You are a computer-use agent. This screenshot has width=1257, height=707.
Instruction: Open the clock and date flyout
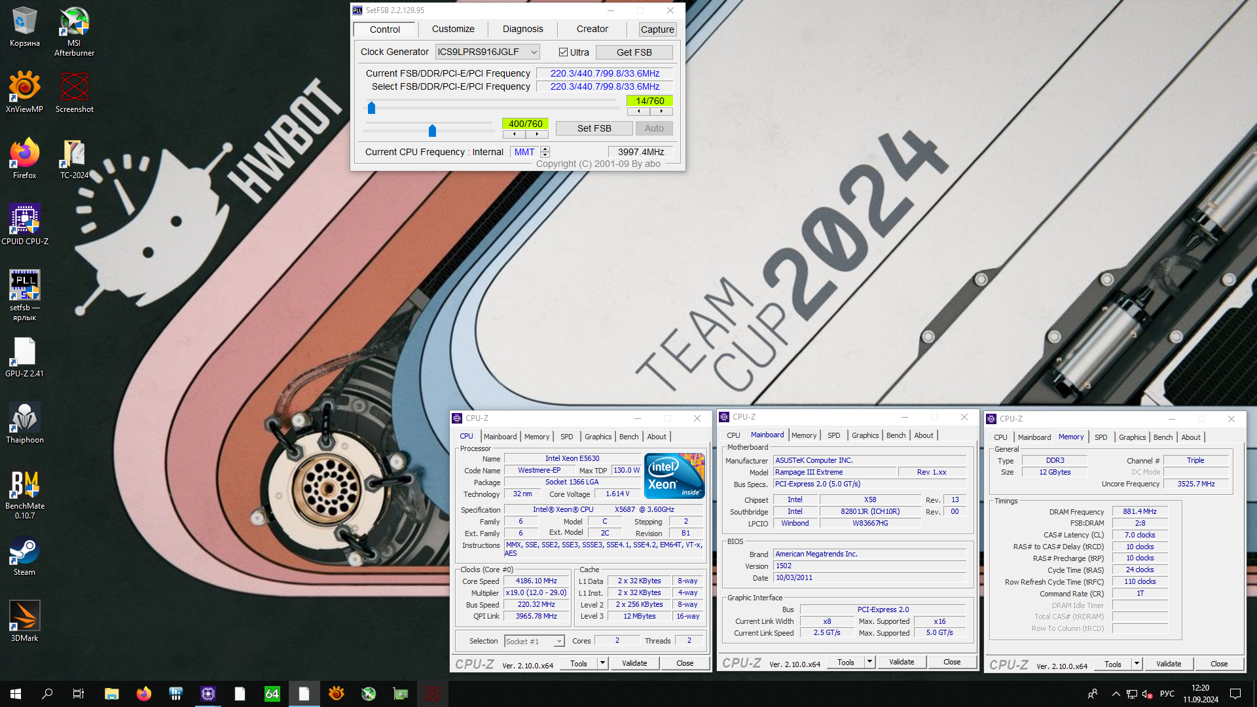click(x=1201, y=694)
